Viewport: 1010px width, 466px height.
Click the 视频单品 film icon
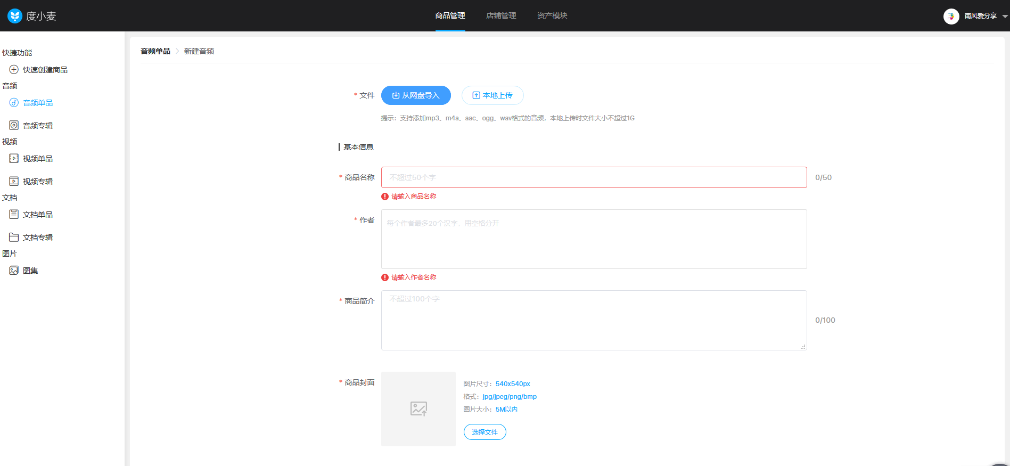tap(14, 159)
